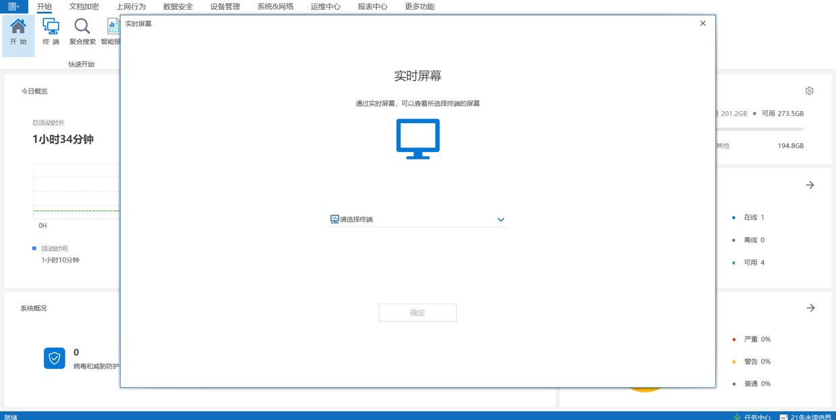Viewport: 836px width, 420px height.
Task: Click the dashboard settings gear icon
Action: tap(810, 91)
